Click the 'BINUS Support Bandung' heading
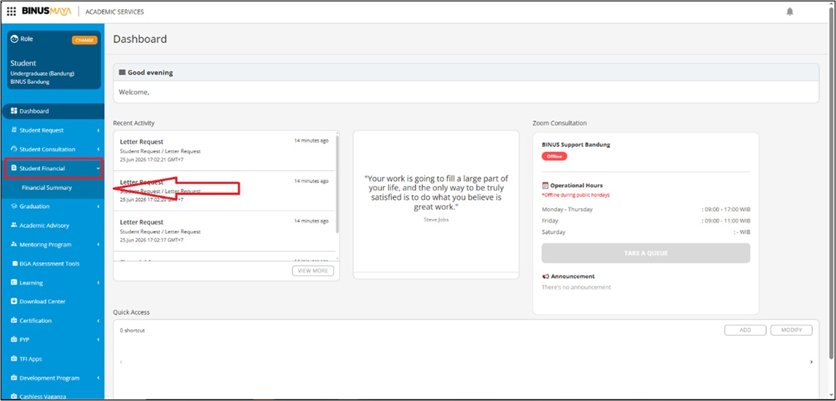Screen dimensions: 836x401 (576, 144)
